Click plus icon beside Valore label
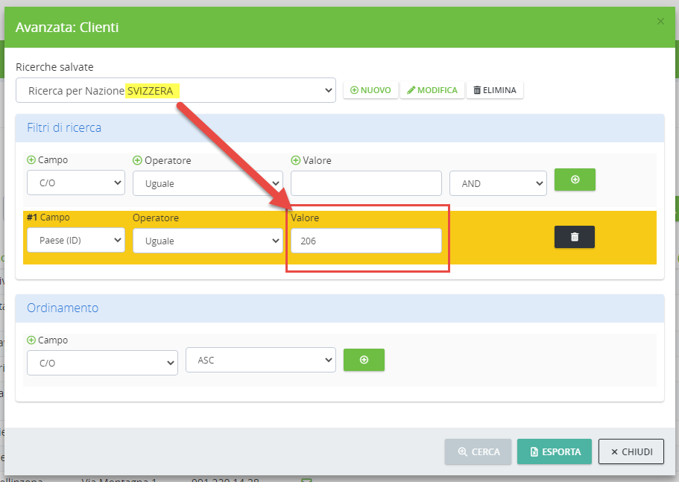 (x=295, y=160)
